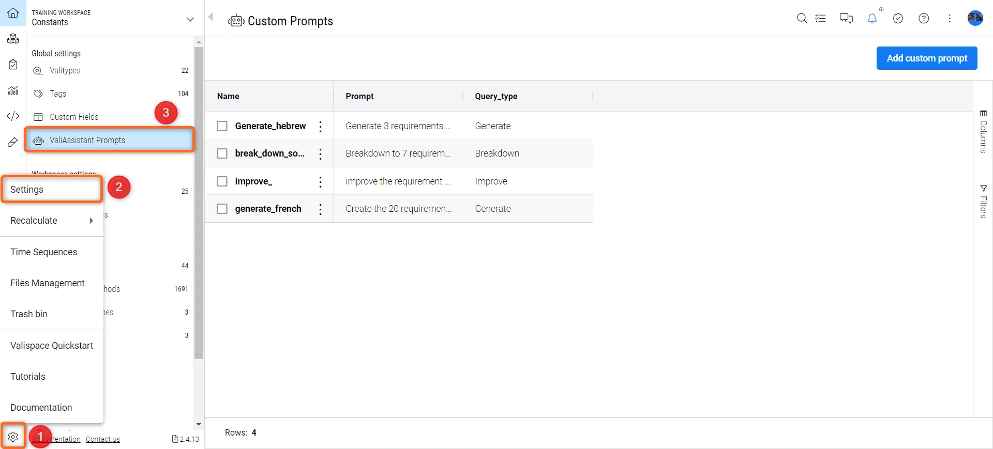
Task: Open the chat comments icon
Action: pos(846,19)
